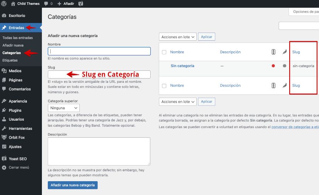The image size is (319, 195).
Task: Open Plugins menu label
Action: [x=15, y=110]
